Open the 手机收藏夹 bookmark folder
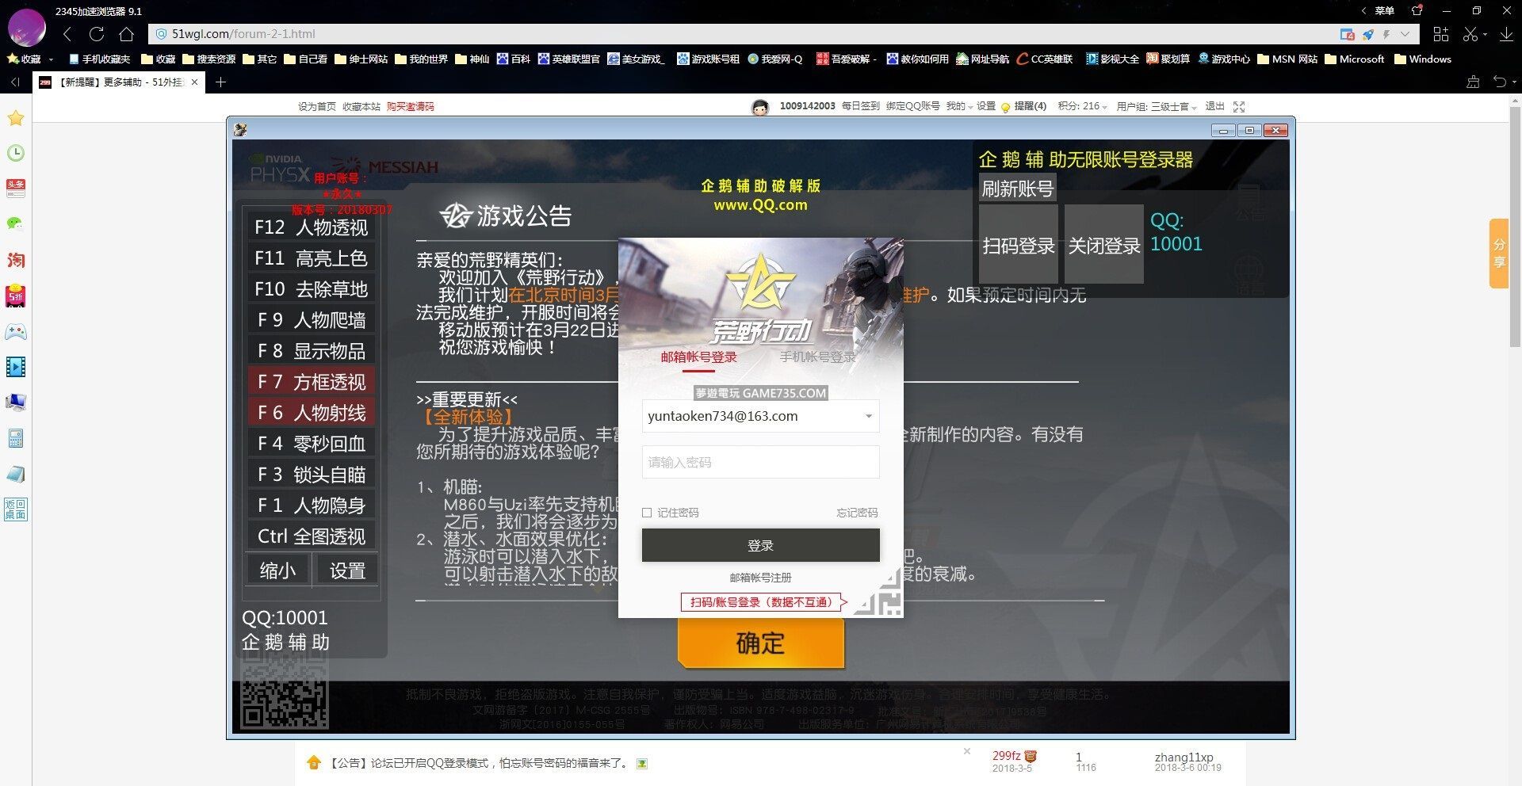Image resolution: width=1522 pixels, height=786 pixels. pos(100,59)
